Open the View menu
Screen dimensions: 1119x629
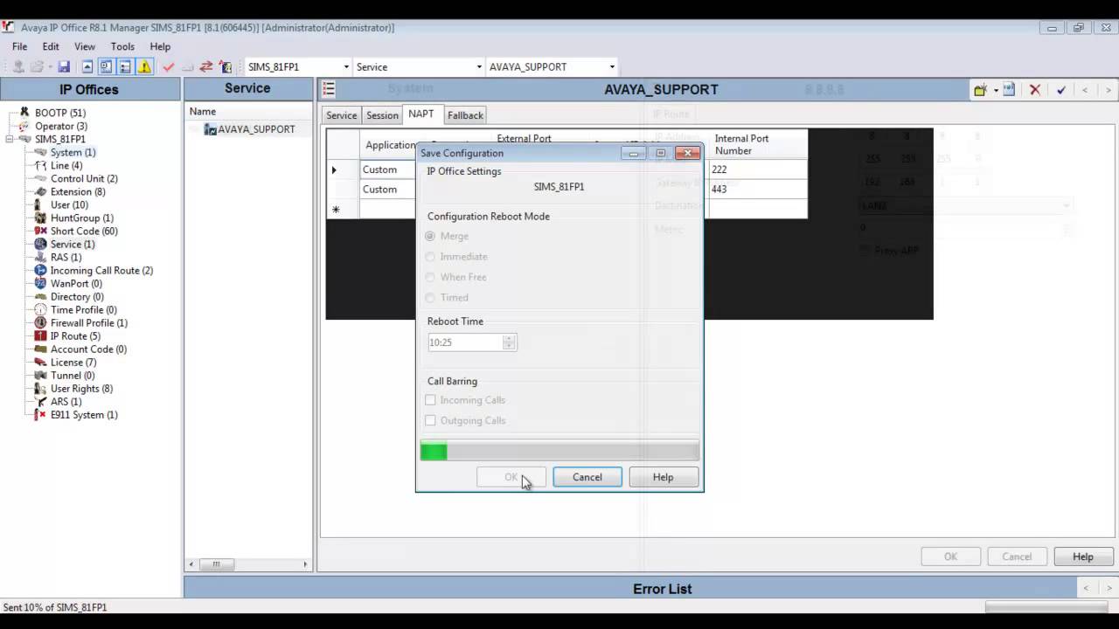click(85, 46)
